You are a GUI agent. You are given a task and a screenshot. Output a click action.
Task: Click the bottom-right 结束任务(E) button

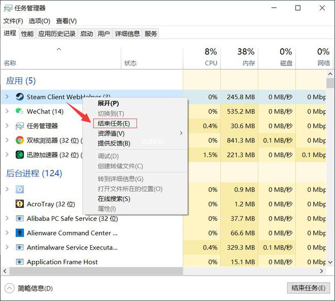[x=309, y=288]
